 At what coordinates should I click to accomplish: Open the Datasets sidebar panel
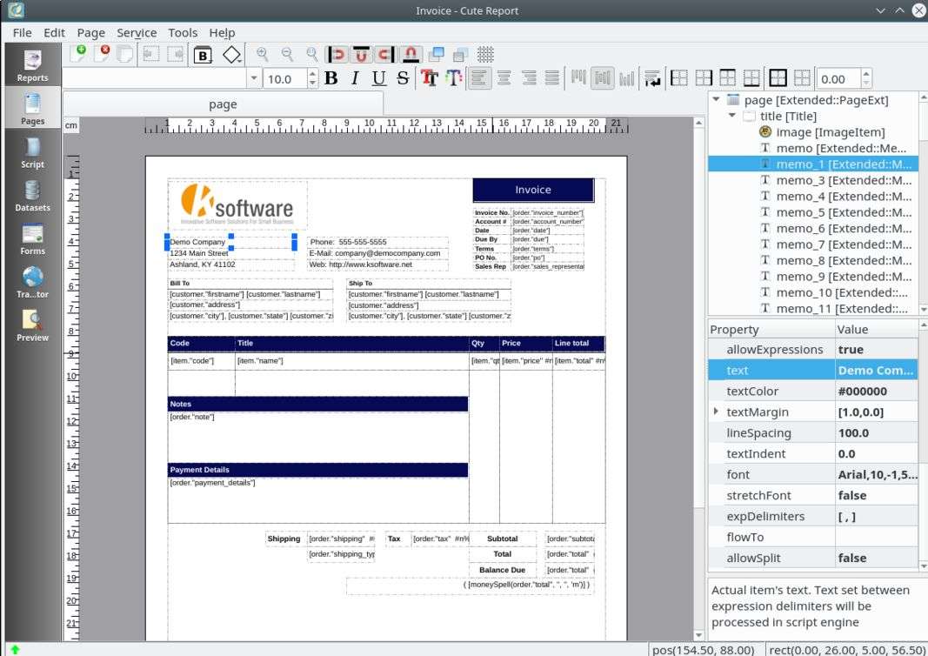(32, 196)
